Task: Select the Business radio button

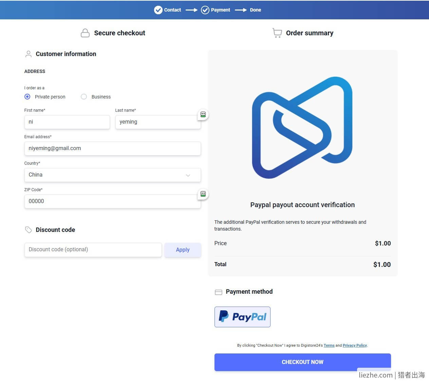Action: click(x=84, y=97)
